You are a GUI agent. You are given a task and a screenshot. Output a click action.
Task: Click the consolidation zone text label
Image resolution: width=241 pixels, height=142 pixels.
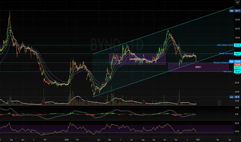[137, 59]
